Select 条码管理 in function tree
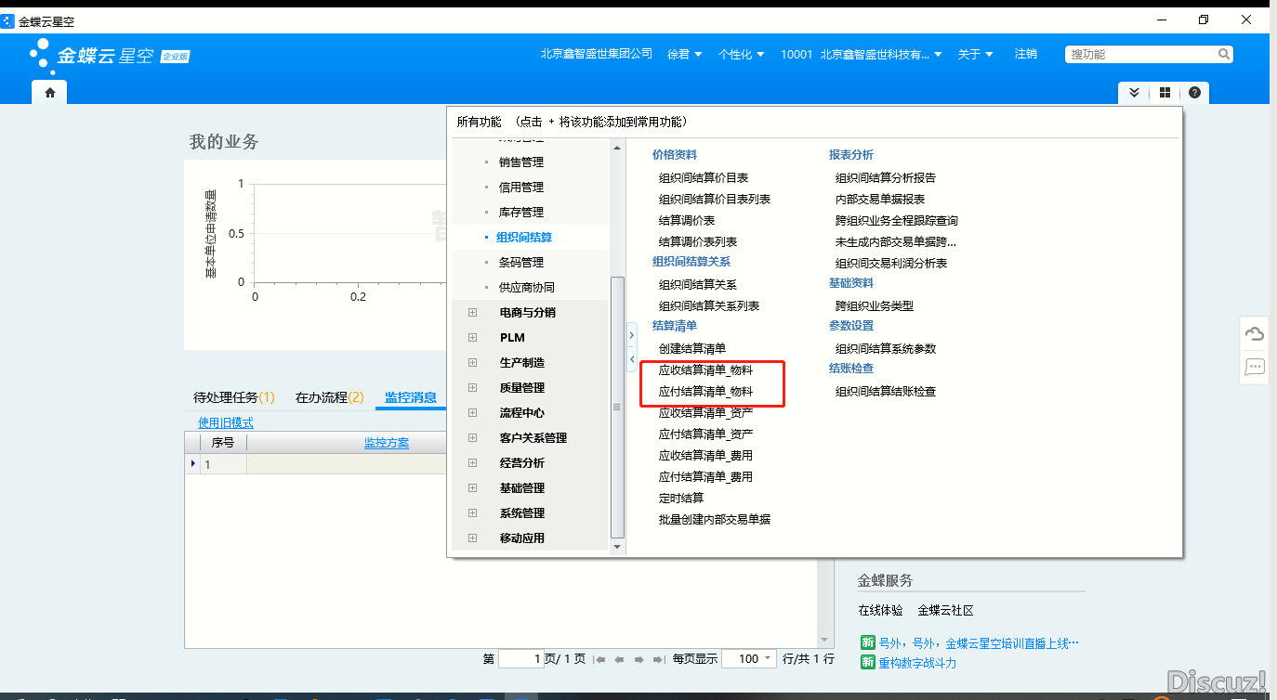 pyautogui.click(x=521, y=263)
